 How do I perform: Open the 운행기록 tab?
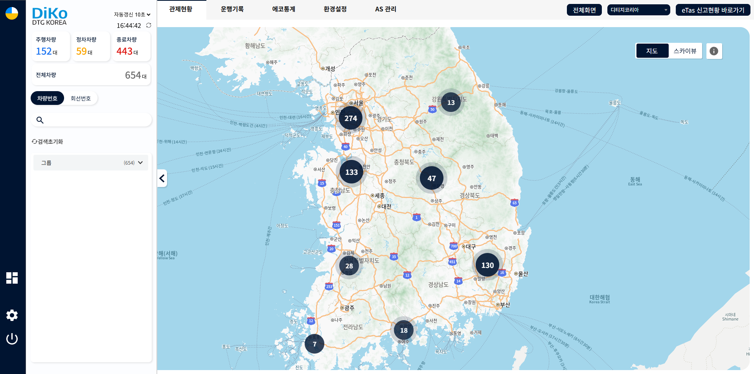[232, 9]
